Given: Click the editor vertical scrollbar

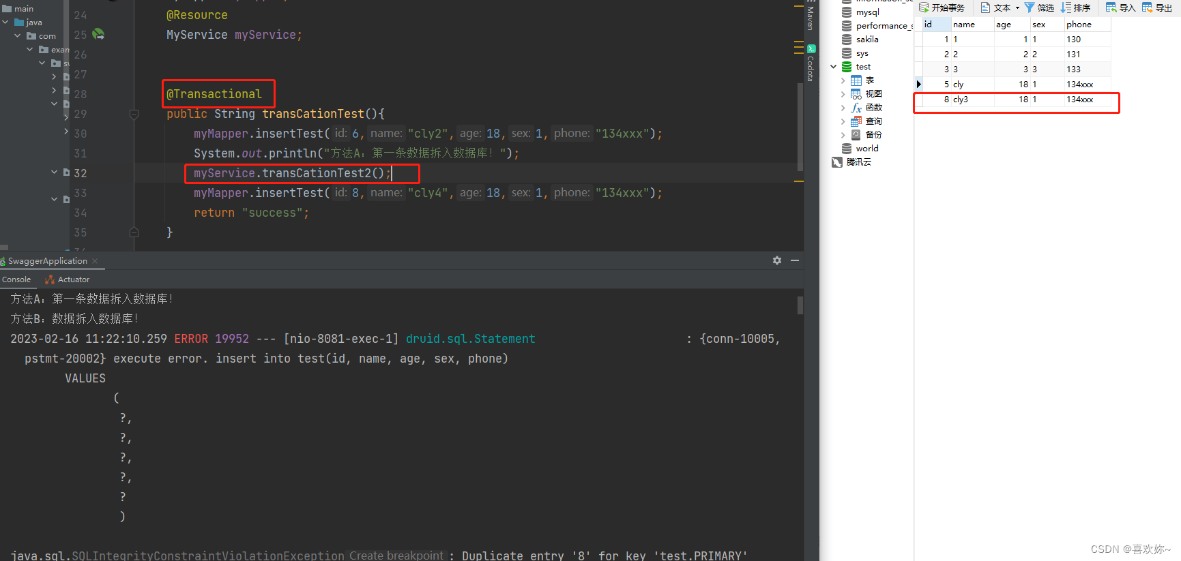Looking at the screenshot, I should (800, 126).
